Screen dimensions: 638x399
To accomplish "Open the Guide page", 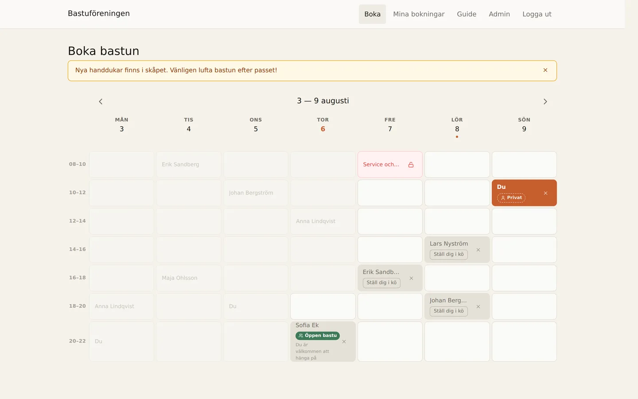I will pos(467,14).
